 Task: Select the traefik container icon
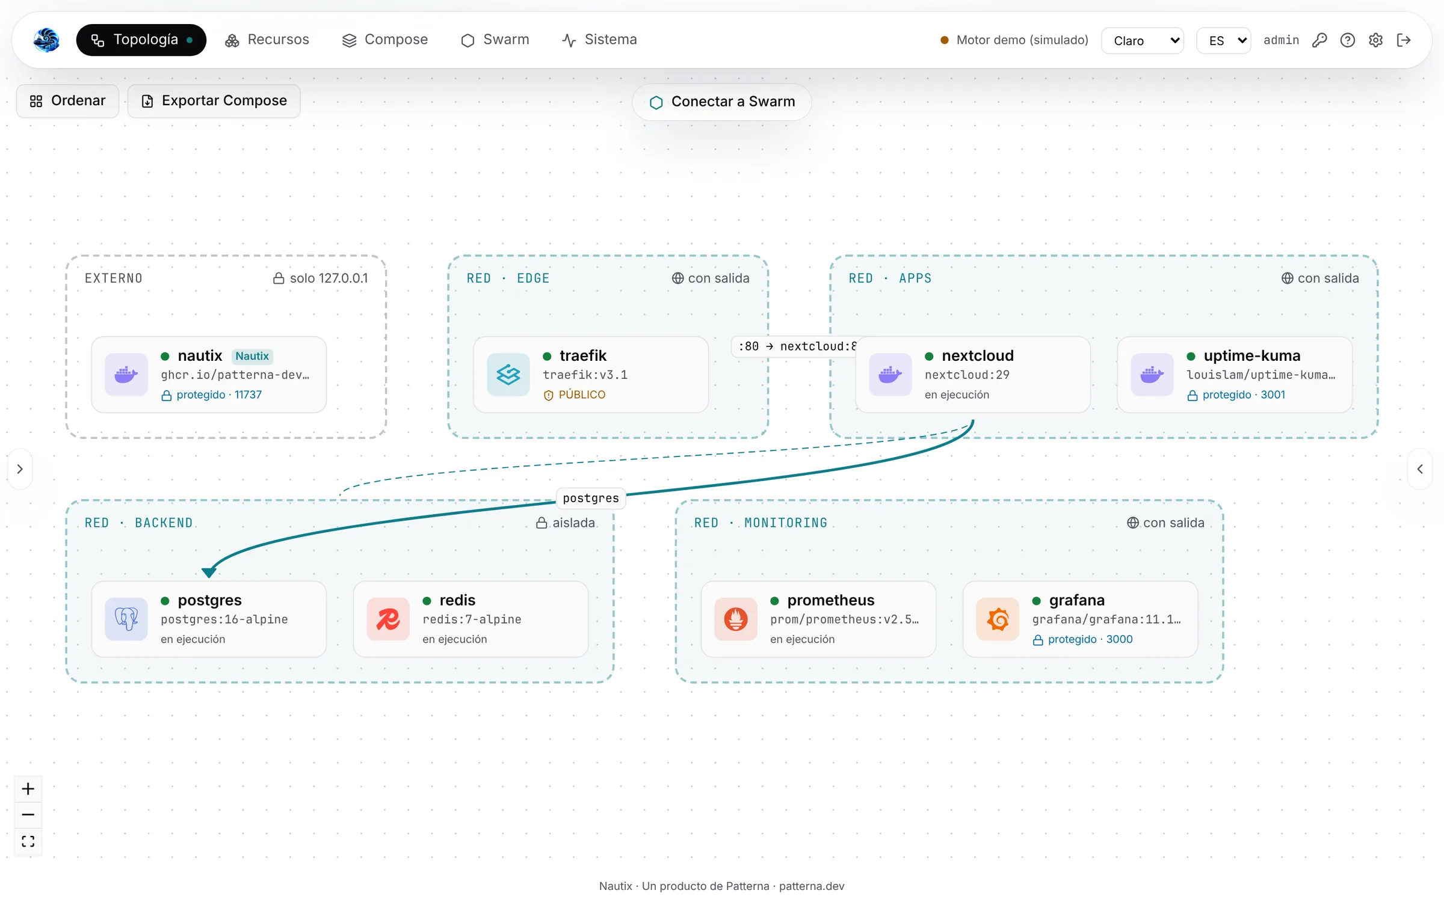click(508, 375)
